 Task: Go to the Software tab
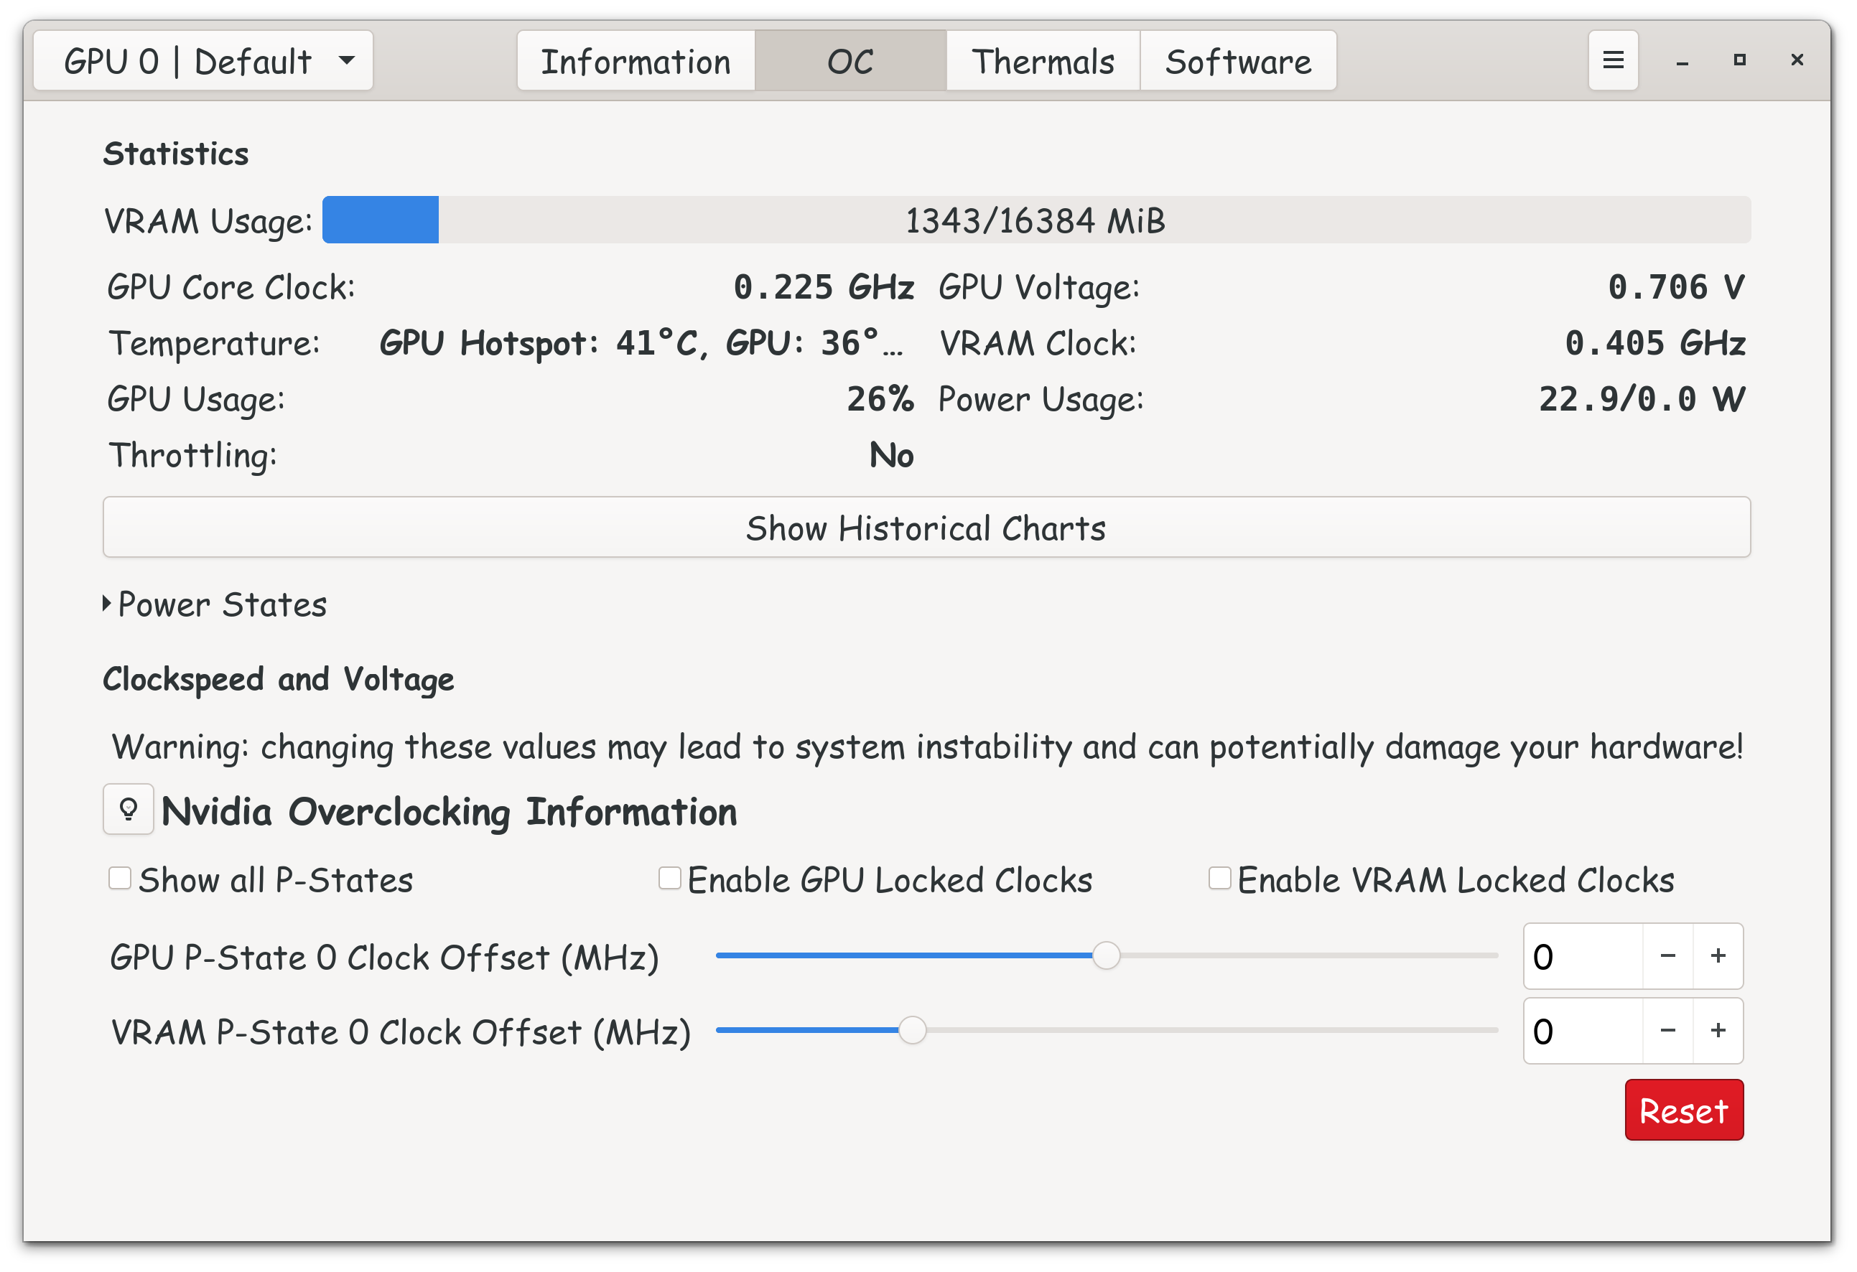point(1238,61)
